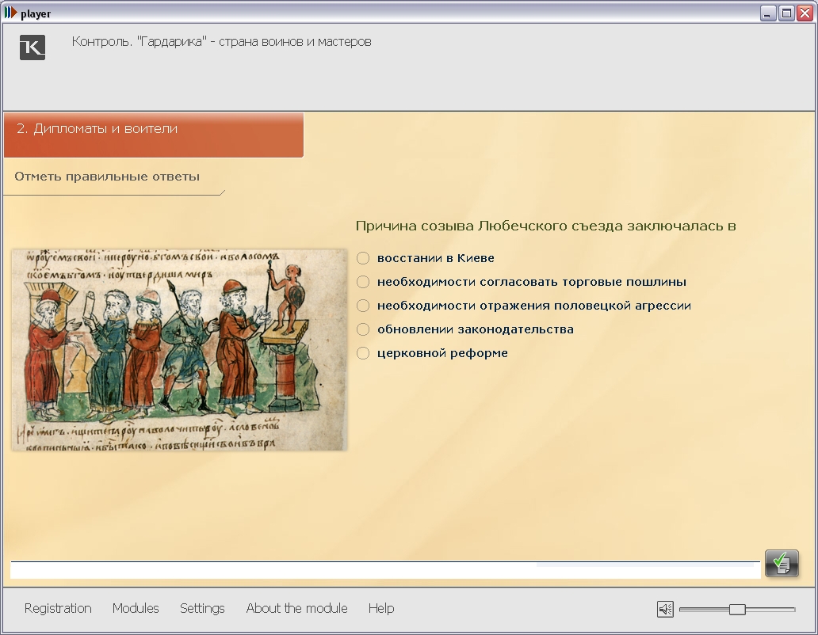The height and width of the screenshot is (635, 818).
Task: Mark the "обновлении законодательства" radio button
Action: 363,329
